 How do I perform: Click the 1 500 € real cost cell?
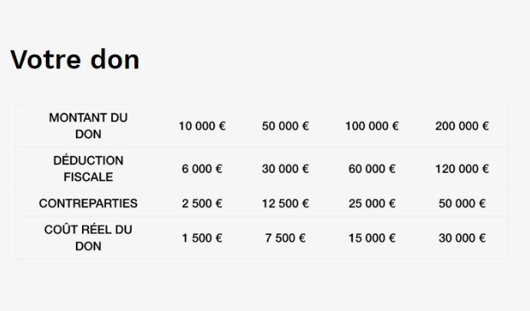[202, 238]
